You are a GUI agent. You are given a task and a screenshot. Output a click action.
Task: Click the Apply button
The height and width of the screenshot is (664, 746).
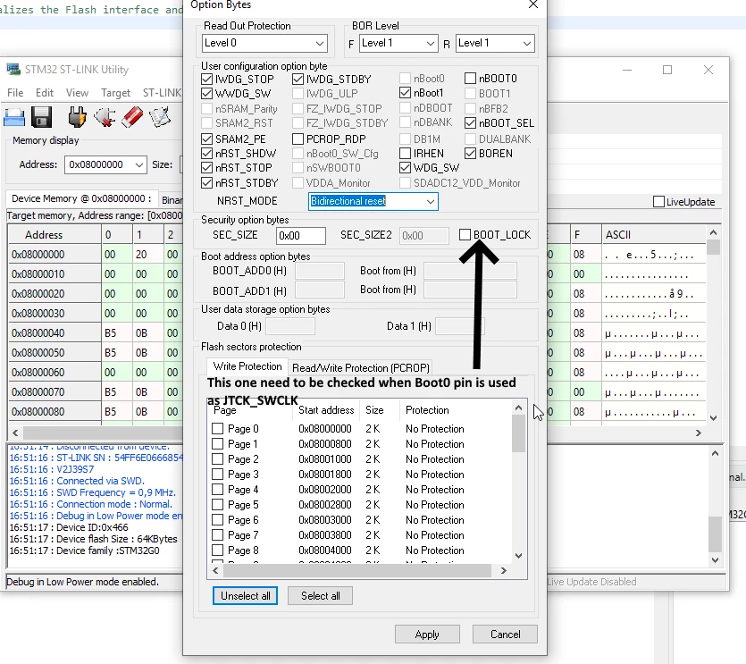coord(427,635)
